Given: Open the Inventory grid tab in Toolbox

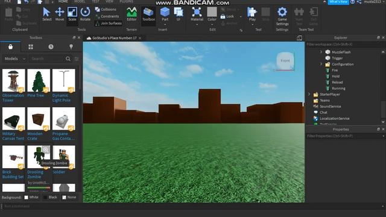Looking at the screenshot, I should (x=31, y=47).
